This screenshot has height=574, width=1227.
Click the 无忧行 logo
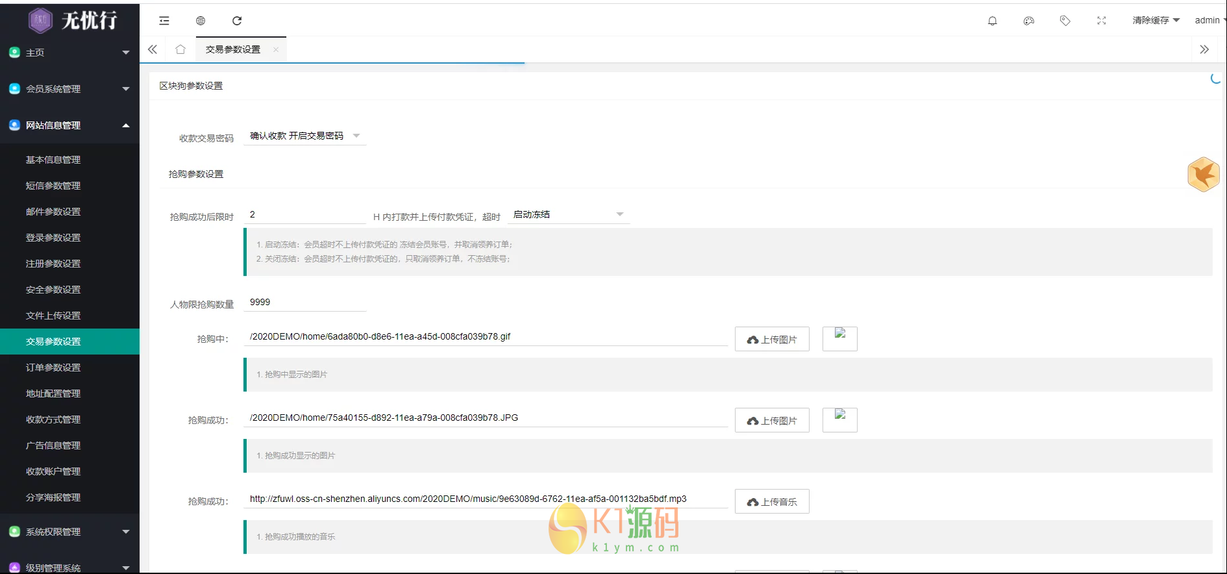click(73, 20)
